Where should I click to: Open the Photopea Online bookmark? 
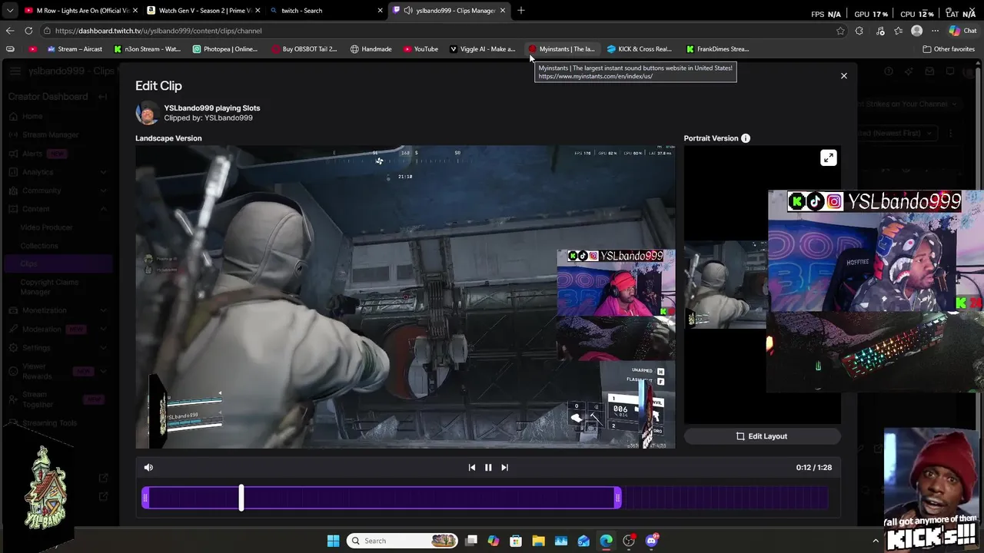[225, 49]
